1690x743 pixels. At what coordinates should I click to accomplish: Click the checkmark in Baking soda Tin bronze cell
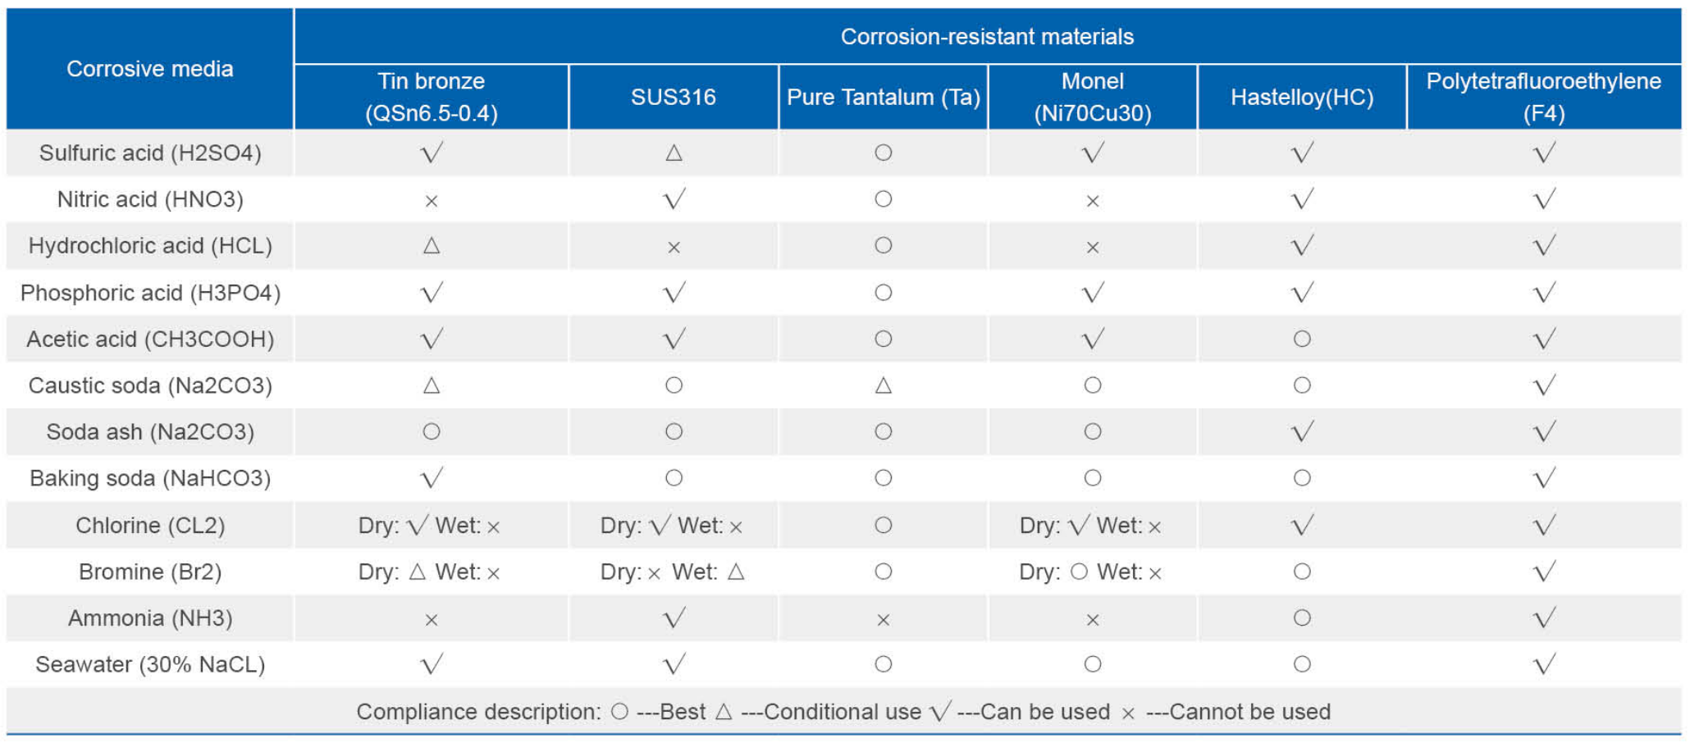432,477
